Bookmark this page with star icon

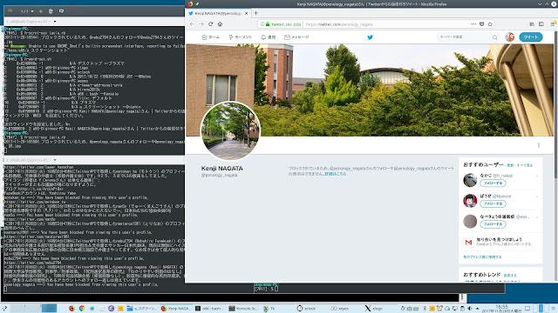pos(490,24)
